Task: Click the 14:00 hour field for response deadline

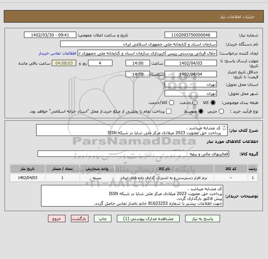Action: [x=138, y=63]
